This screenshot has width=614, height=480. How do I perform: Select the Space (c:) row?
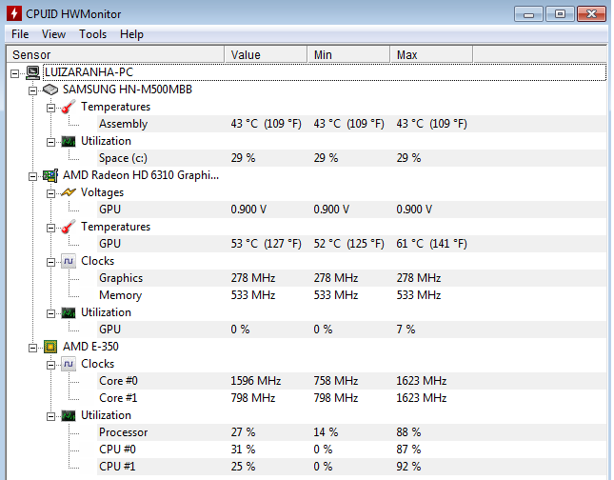351,158
